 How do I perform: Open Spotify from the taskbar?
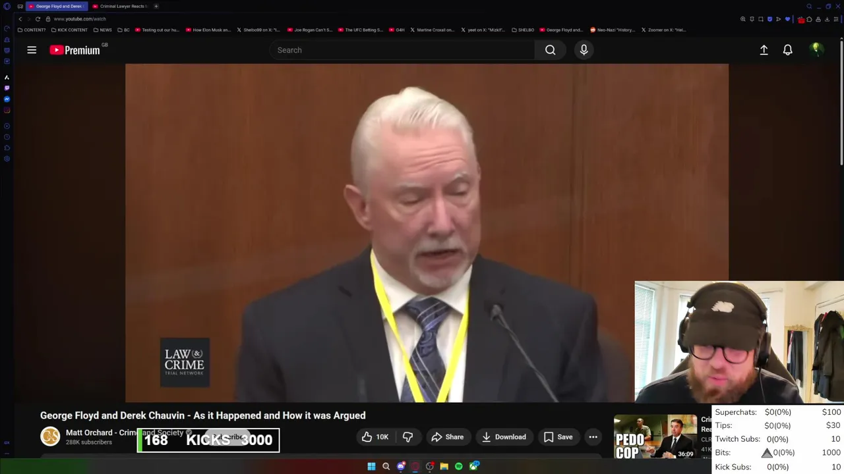click(458, 467)
